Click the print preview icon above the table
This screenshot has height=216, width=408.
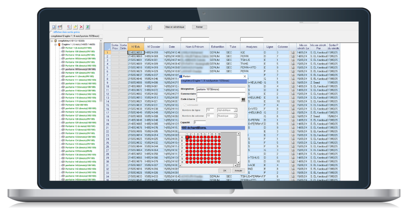click(x=149, y=27)
